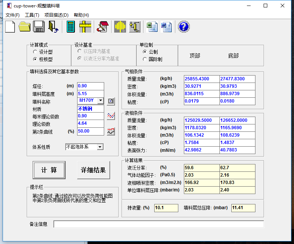Open the 工具(T) menu
The image size is (294, 244).
(32, 15)
